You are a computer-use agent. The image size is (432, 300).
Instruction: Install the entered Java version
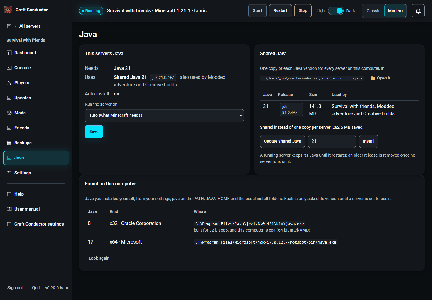(369, 141)
